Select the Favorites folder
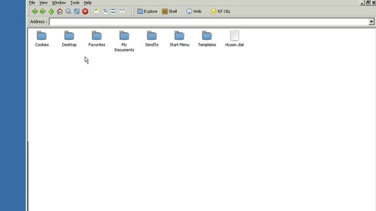The width and height of the screenshot is (376, 211). [96, 39]
